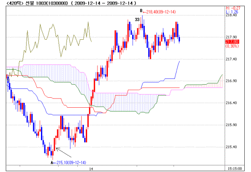
Task: Click the date range 2009-12-14 ~ 2009-12-14
Action: [101, 3]
